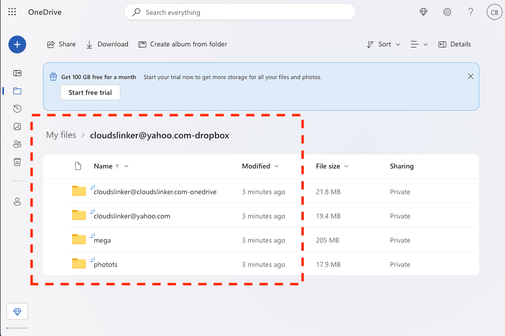Click the gift icon in the banner
The height and width of the screenshot is (336, 505).
coord(53,77)
